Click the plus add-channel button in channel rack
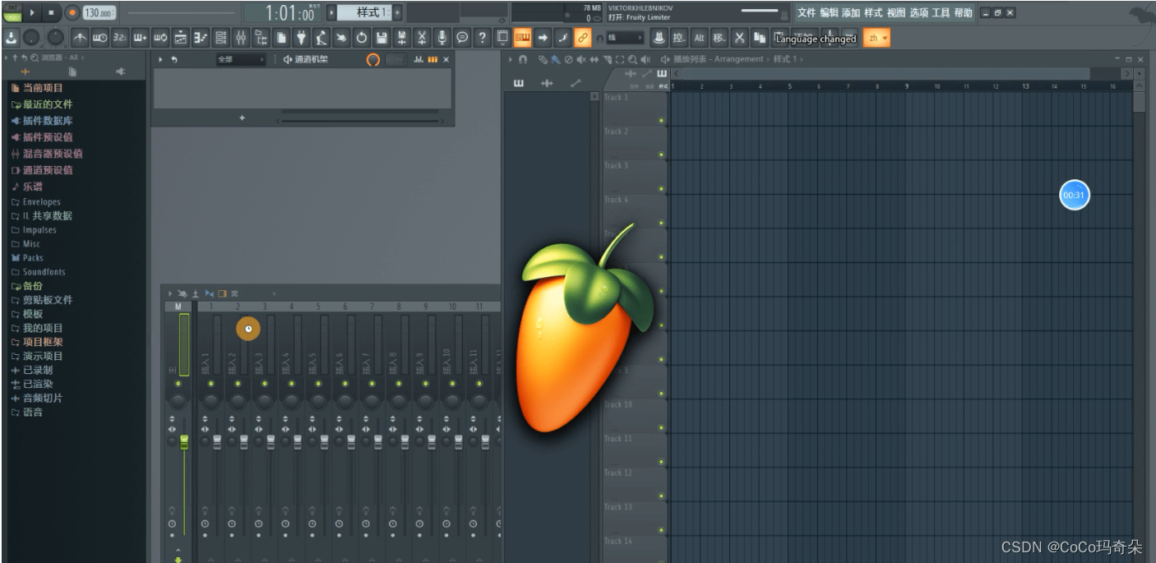 pos(242,118)
